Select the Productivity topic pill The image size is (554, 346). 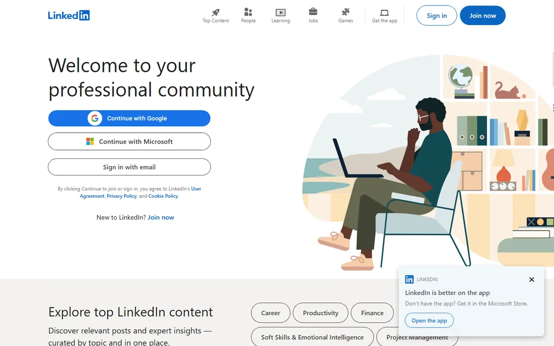tap(320, 313)
